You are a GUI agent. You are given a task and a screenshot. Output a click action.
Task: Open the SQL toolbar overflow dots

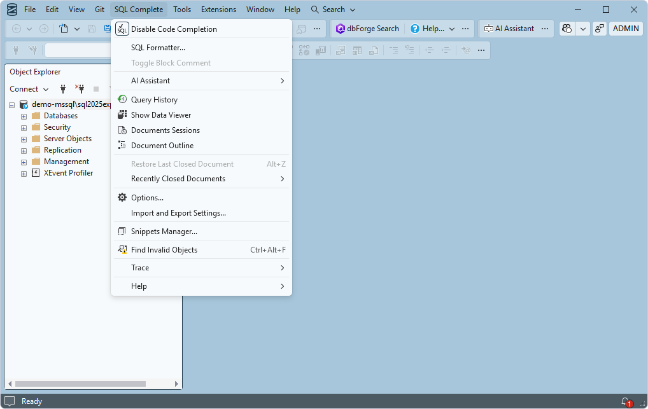click(x=481, y=50)
